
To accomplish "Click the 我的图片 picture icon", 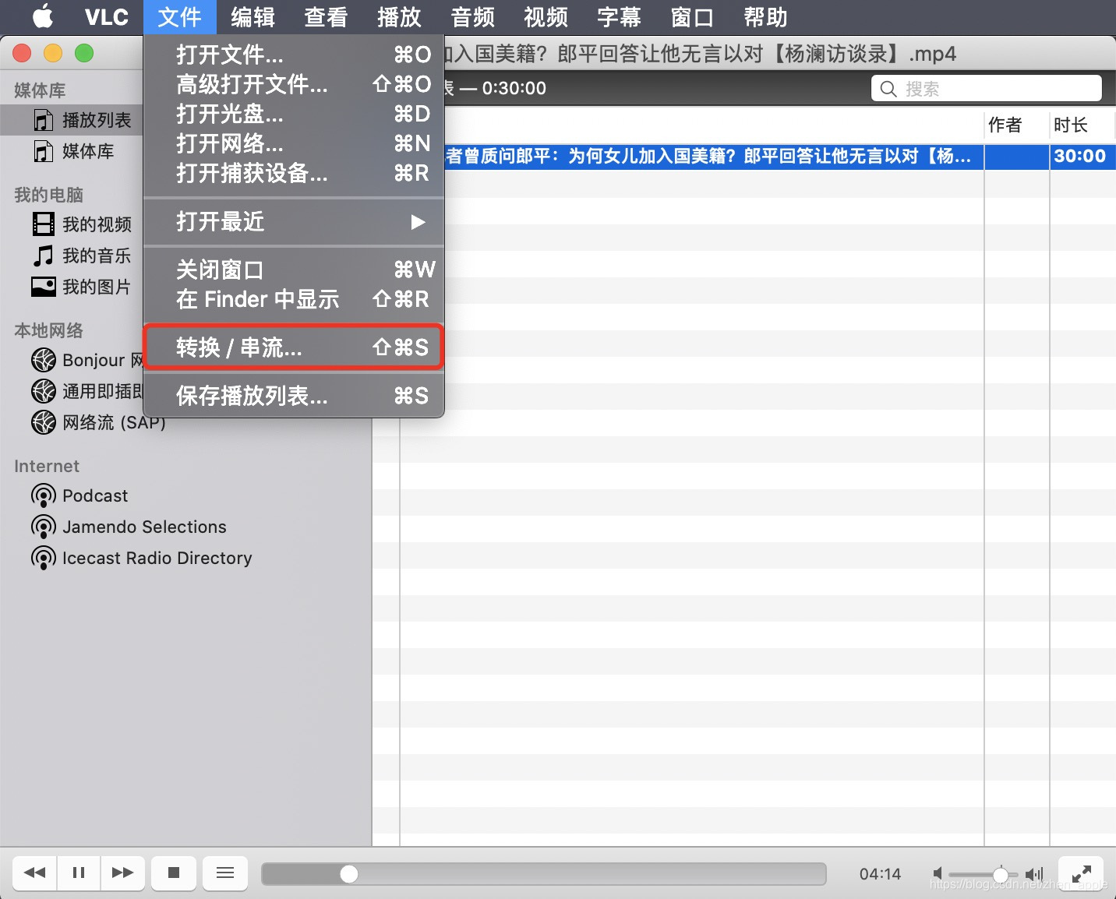I will pyautogui.click(x=44, y=287).
